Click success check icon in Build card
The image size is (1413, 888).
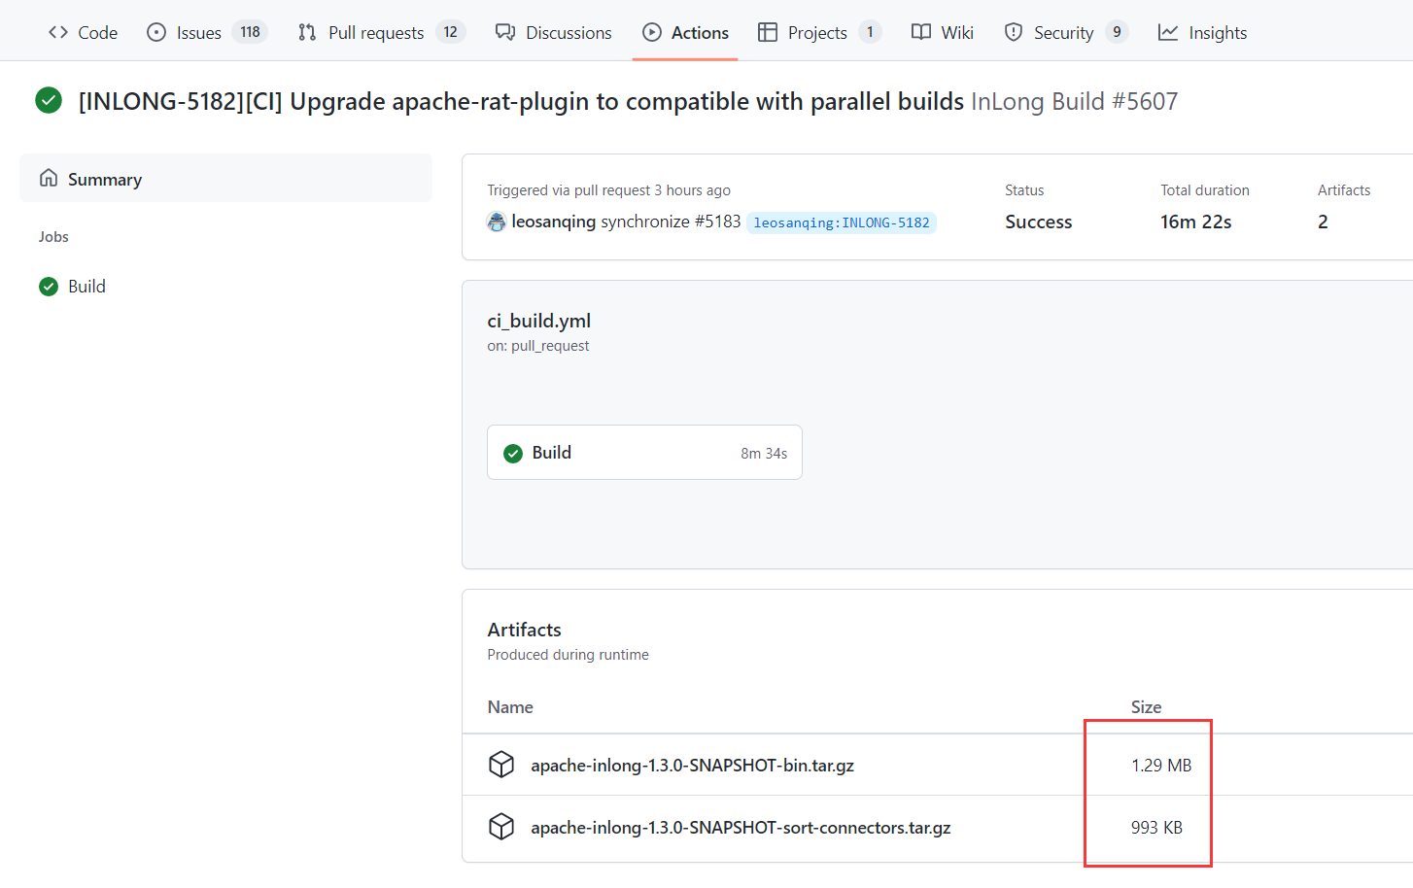pos(513,453)
